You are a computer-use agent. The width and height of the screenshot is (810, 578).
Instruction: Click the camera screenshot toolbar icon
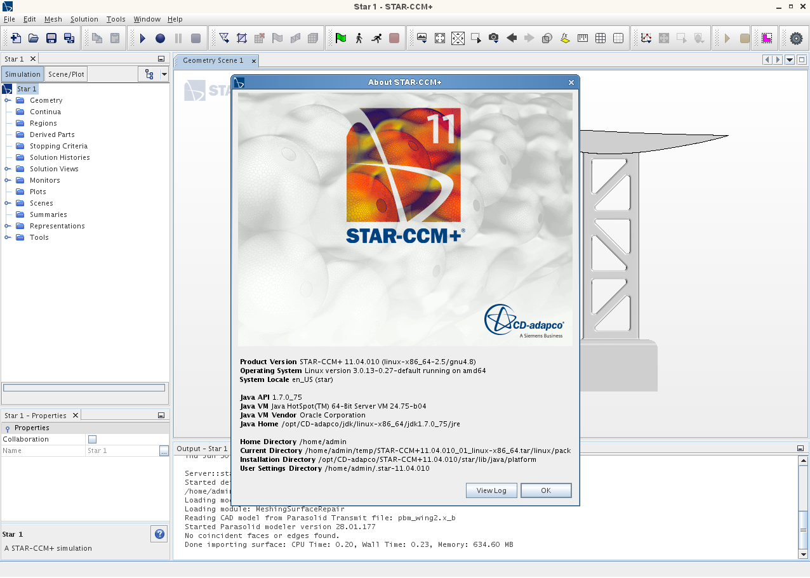pos(493,38)
